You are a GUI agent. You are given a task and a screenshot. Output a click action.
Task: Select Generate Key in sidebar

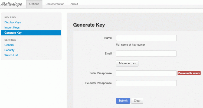31,33
